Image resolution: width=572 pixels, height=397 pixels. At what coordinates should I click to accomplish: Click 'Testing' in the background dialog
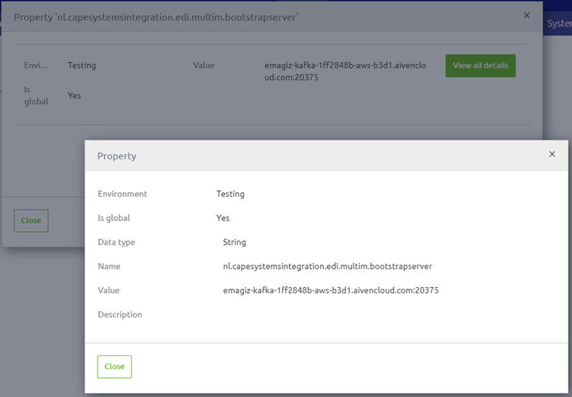click(x=81, y=65)
